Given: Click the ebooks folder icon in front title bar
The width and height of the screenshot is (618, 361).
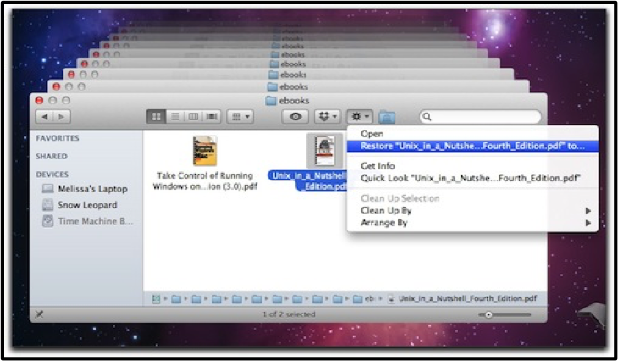Looking at the screenshot, I should pyautogui.click(x=270, y=101).
